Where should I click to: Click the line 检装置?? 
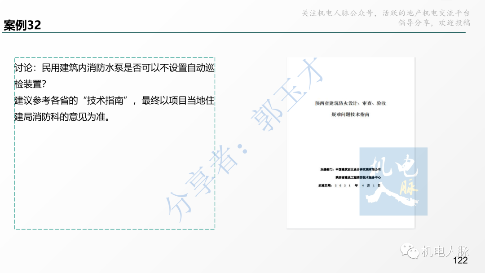(x=31, y=84)
